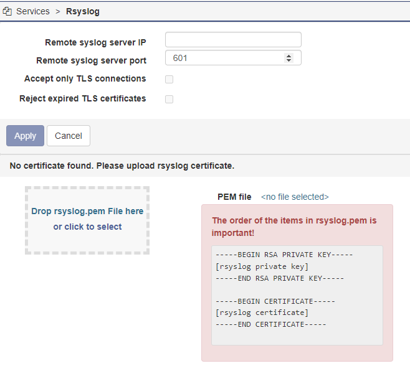Enable Accept only TLS connections checkbox

pos(169,79)
